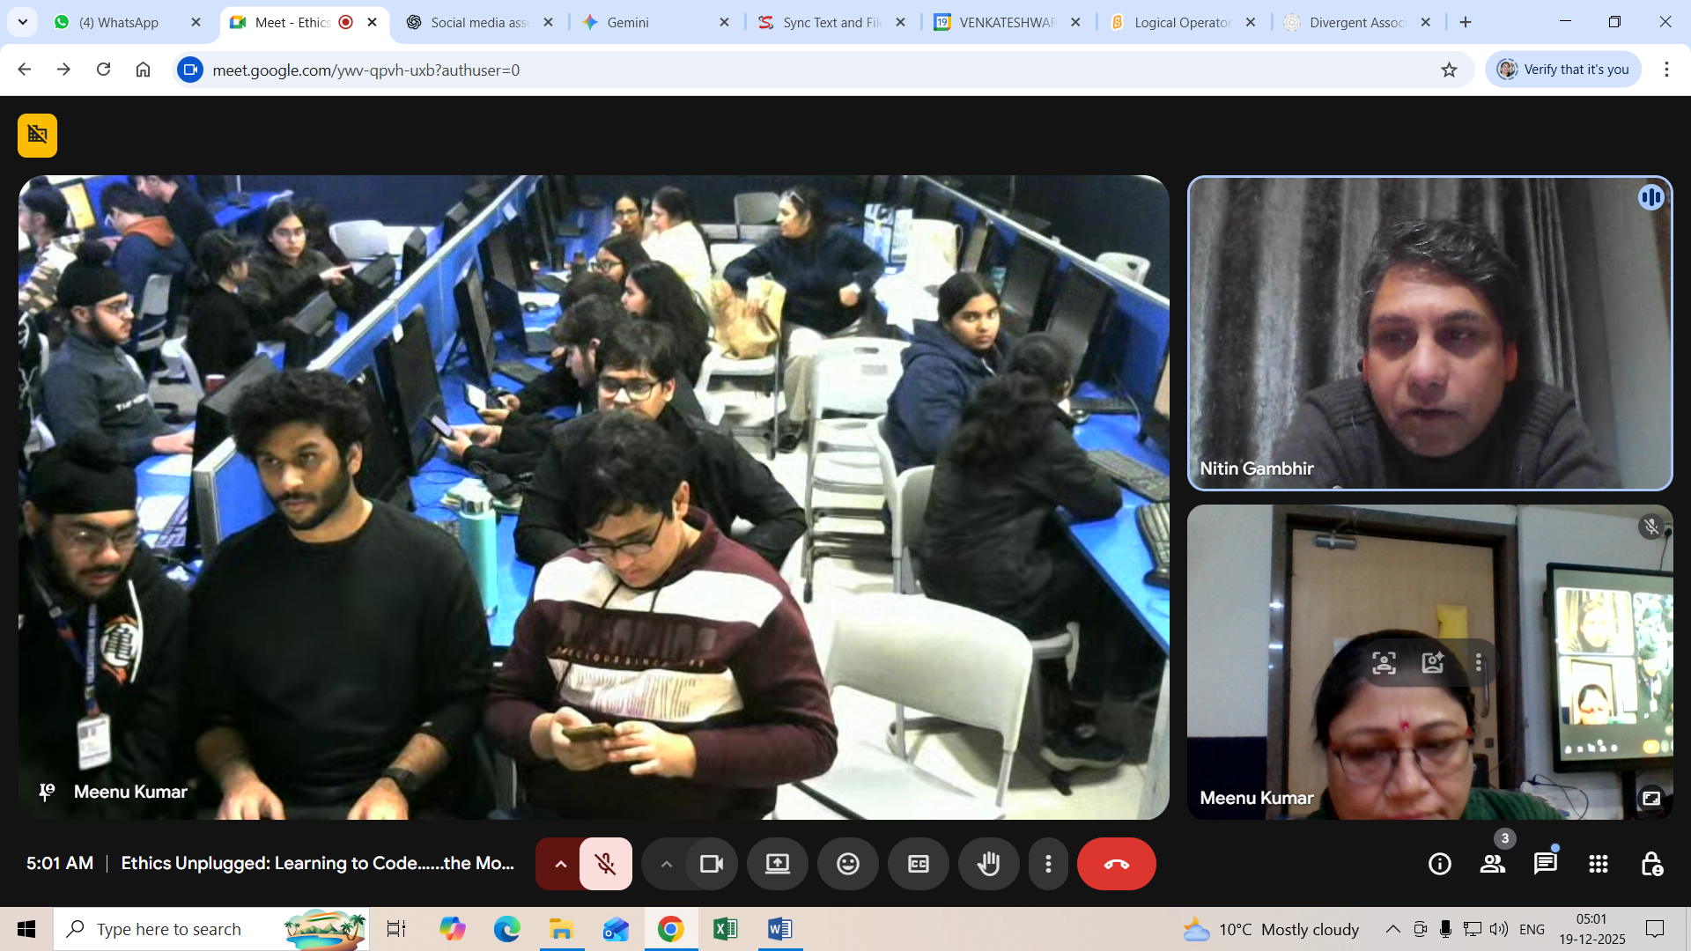Screen dimensions: 1691x951
Task: Click the Verify that it's you button
Action: [x=1563, y=70]
